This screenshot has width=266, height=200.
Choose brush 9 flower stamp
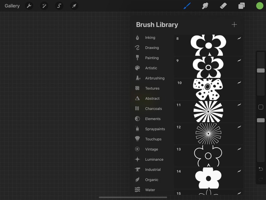(208, 67)
